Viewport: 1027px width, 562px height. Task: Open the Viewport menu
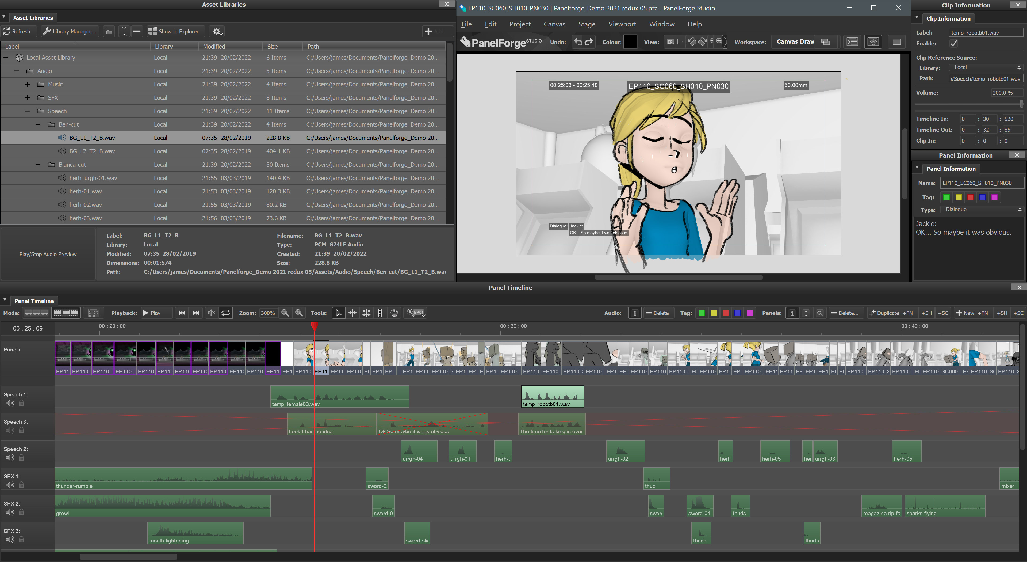pyautogui.click(x=622, y=24)
